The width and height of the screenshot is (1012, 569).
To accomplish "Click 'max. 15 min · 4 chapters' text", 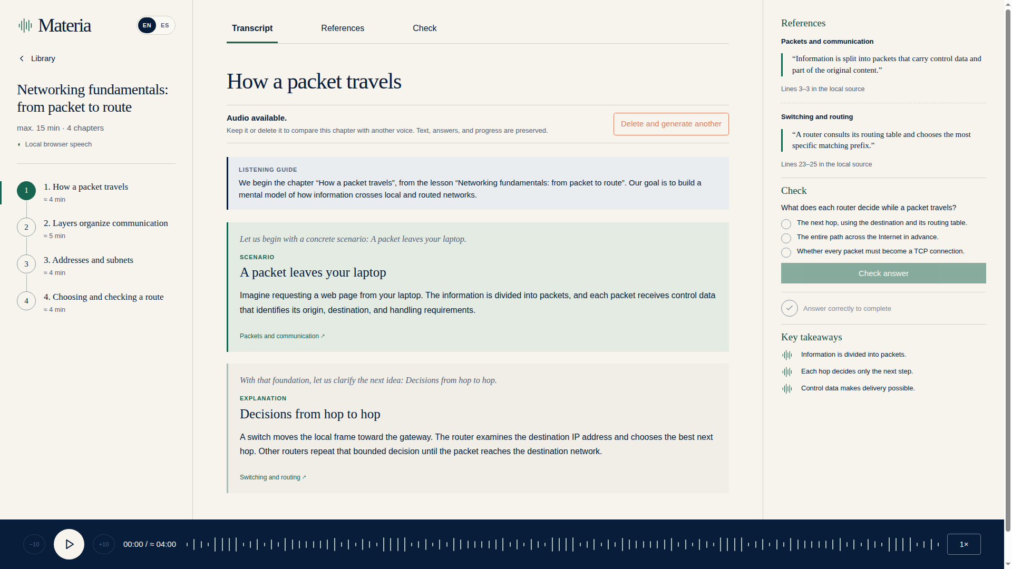I will pos(60,128).
